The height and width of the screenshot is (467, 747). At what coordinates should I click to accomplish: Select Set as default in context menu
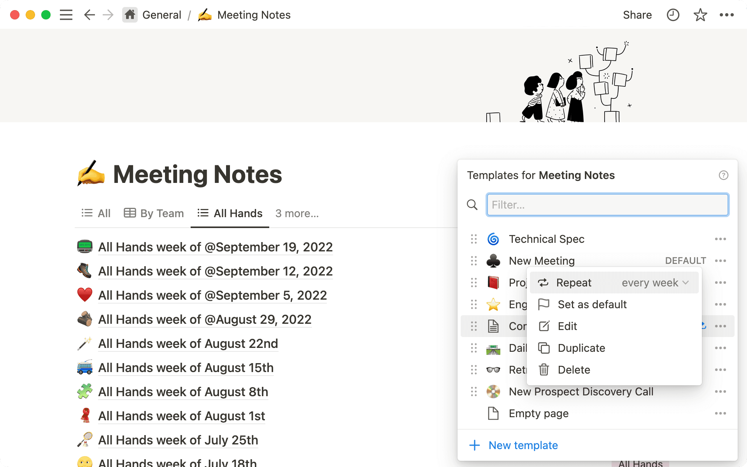click(x=592, y=304)
